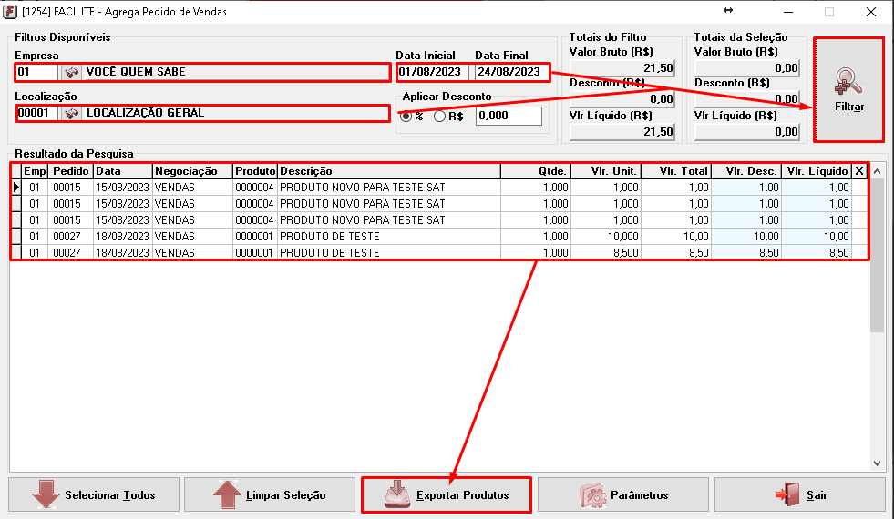
Task: Click the Descrição column header
Action: click(x=389, y=171)
